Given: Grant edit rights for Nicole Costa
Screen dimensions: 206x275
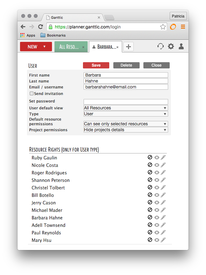Looking at the screenshot, I should click(x=163, y=165).
